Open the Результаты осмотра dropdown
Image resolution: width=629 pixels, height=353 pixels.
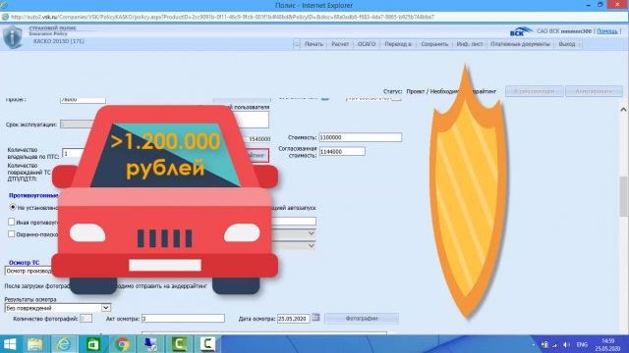[x=58, y=308]
